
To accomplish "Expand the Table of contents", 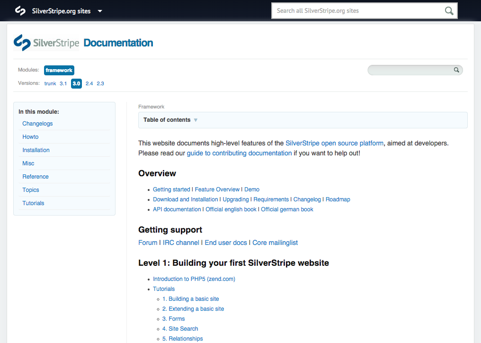I will point(169,119).
